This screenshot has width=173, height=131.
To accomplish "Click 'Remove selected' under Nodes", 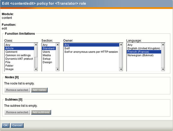I will click(17, 90).
